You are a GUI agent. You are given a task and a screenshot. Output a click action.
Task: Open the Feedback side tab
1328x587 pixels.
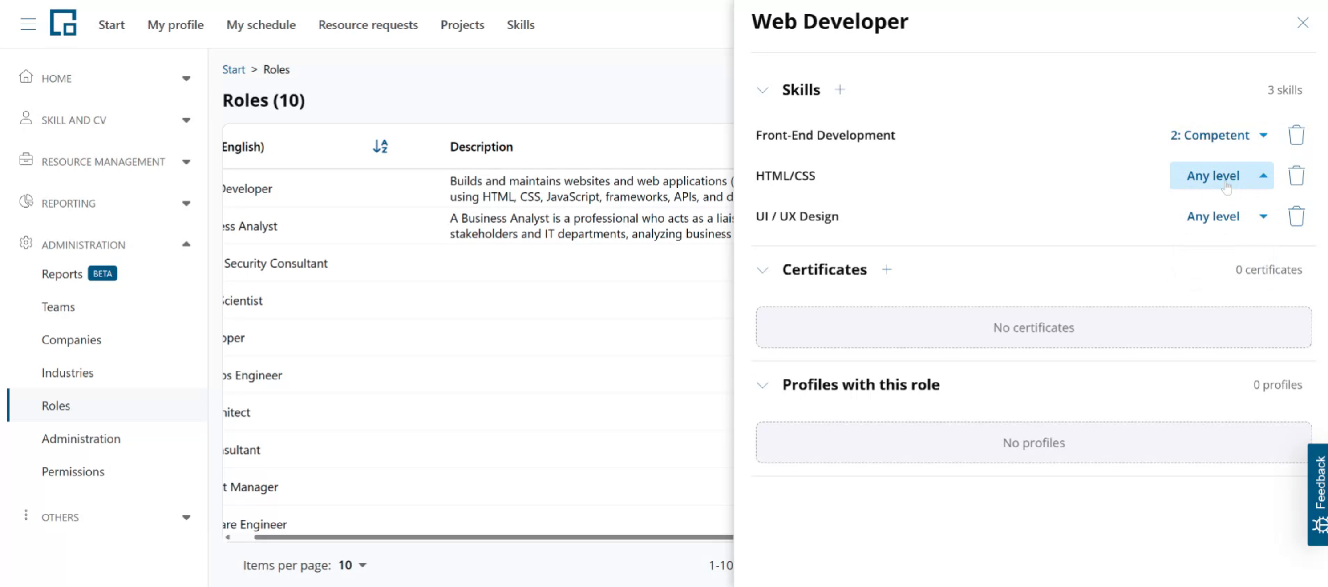pyautogui.click(x=1318, y=494)
